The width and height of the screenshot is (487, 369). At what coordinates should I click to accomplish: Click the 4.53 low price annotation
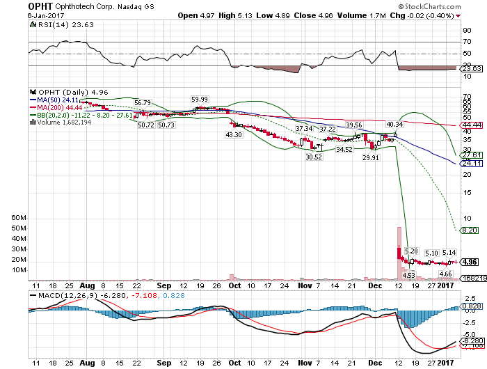coord(409,275)
